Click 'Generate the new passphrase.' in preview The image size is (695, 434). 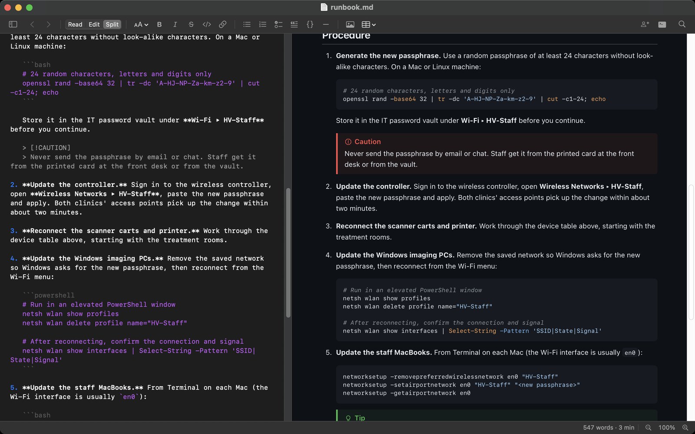tap(388, 56)
